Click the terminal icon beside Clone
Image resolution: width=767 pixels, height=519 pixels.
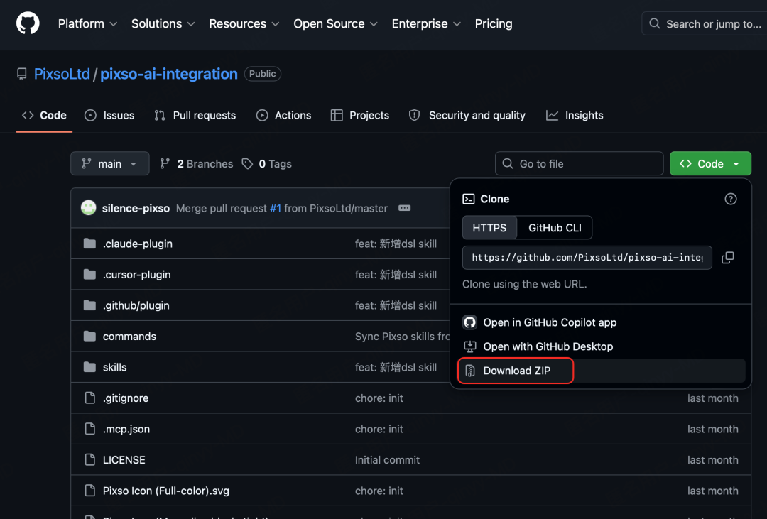[469, 199]
